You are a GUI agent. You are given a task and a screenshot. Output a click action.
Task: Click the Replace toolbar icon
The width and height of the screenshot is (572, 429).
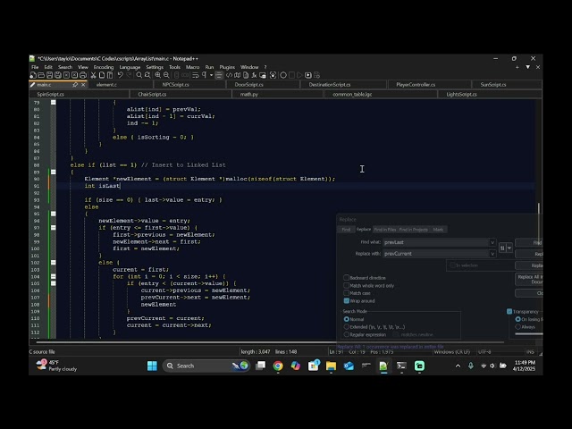click(147, 75)
